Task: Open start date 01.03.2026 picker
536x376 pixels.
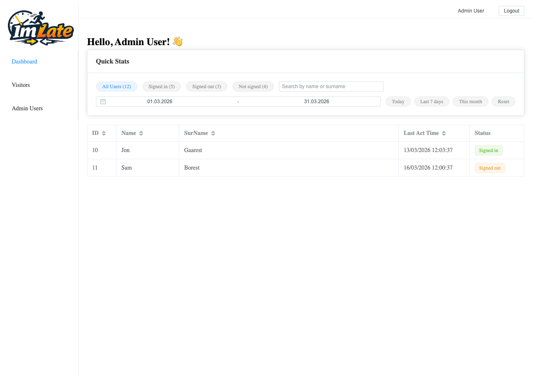Action: click(x=160, y=102)
